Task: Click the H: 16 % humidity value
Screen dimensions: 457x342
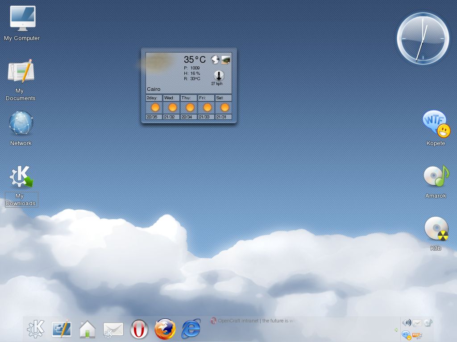Action: (192, 73)
